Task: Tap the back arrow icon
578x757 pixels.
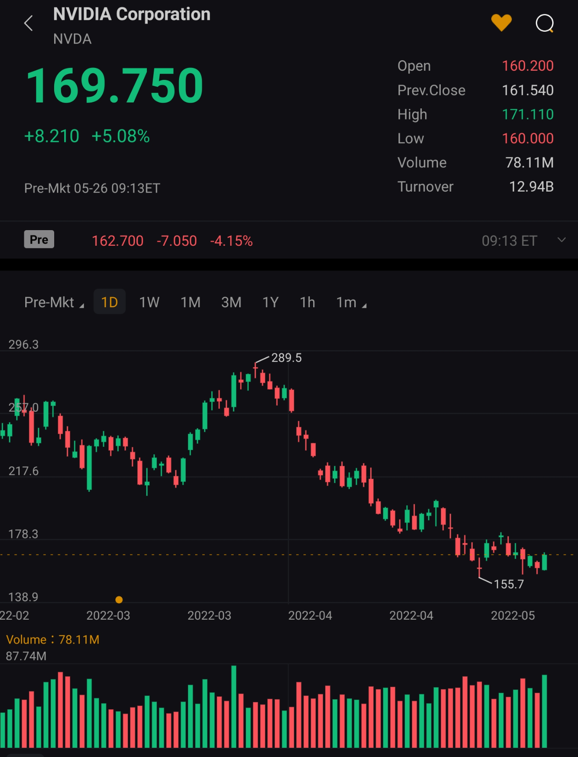Action: coord(28,23)
